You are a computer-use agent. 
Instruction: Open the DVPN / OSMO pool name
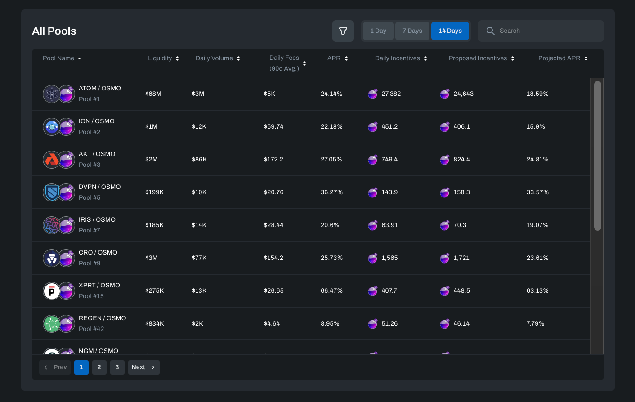pos(100,187)
